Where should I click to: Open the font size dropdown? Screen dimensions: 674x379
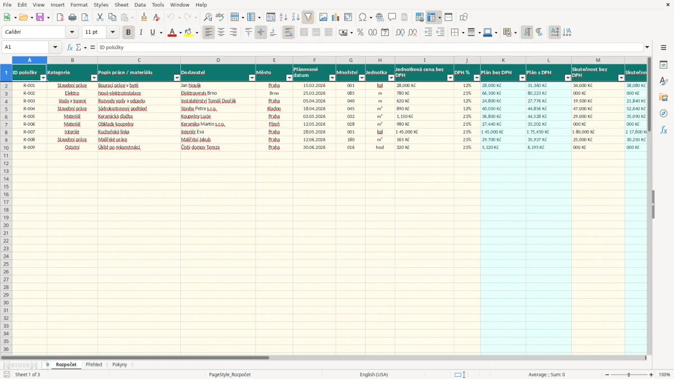[112, 33]
